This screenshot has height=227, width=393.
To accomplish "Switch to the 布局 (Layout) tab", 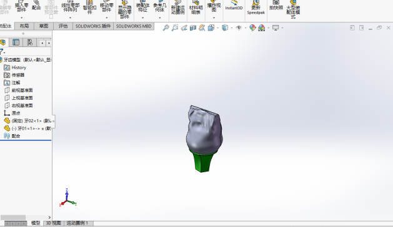I will [x=24, y=26].
